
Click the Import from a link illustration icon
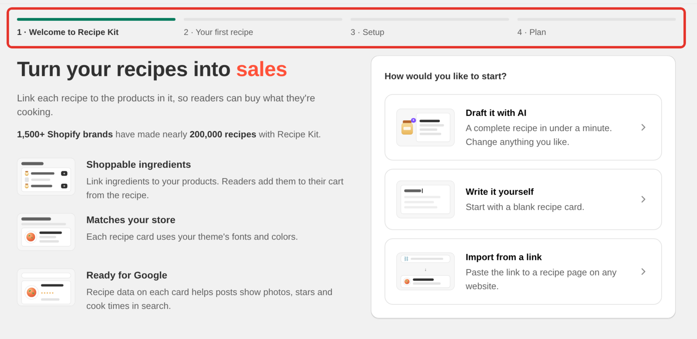[x=425, y=272]
